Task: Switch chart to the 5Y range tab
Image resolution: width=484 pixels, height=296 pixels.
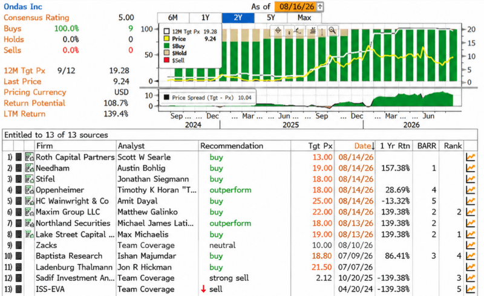Action: click(271, 18)
